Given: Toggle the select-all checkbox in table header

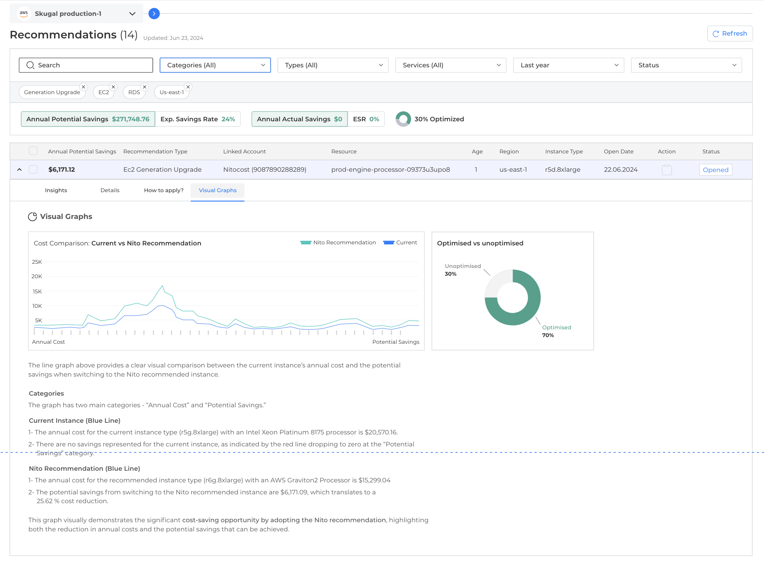Looking at the screenshot, I should point(33,151).
